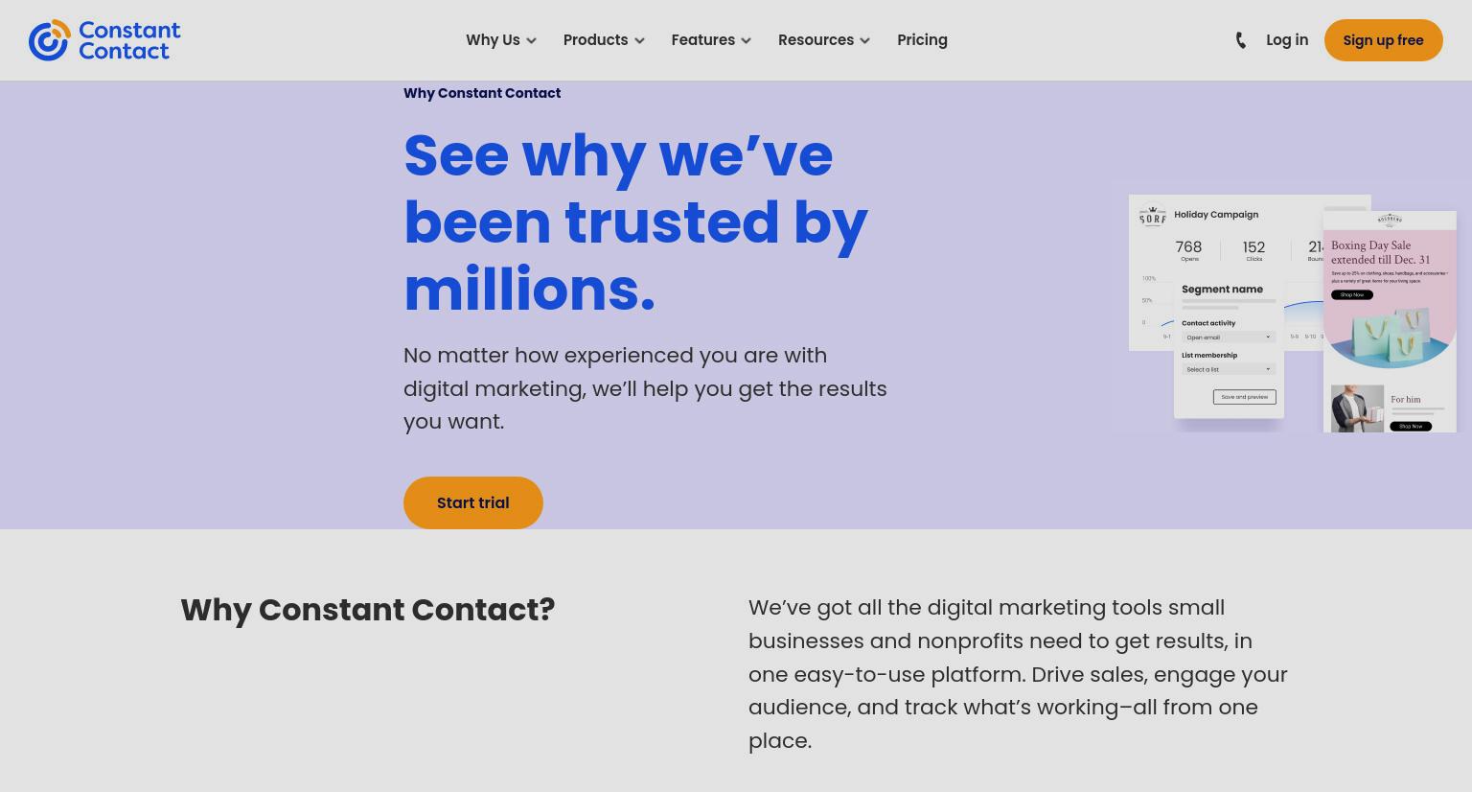Viewport: 1472px width, 792px height.
Task: Open the Resources menu label
Action: pyautogui.click(x=816, y=40)
